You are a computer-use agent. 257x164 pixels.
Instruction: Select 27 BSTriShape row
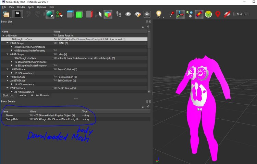click(x=74, y=88)
